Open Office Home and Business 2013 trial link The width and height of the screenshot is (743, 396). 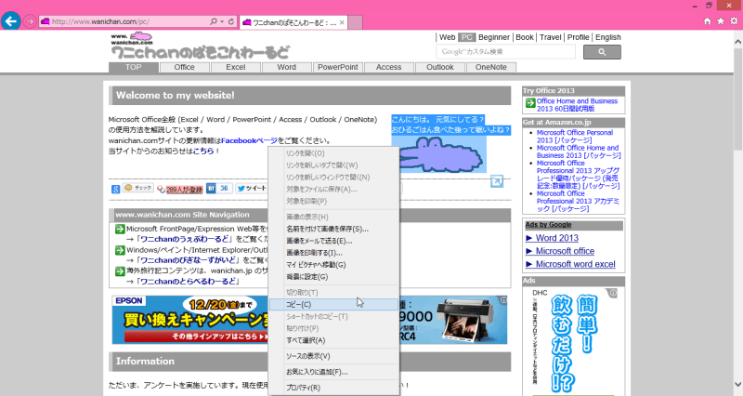click(577, 105)
